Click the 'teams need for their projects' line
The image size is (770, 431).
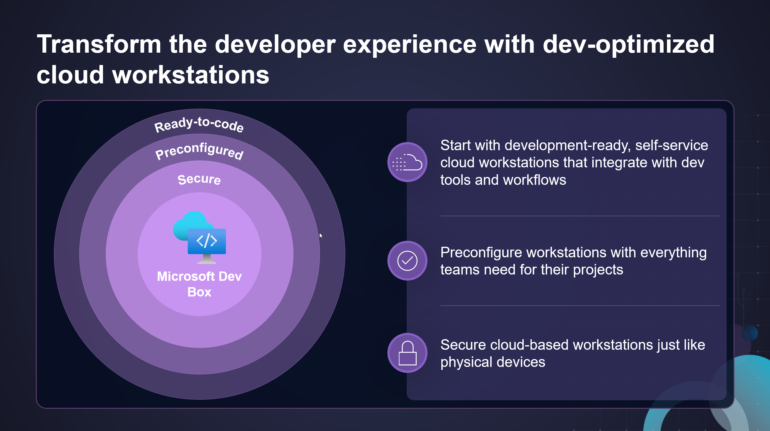coord(532,270)
